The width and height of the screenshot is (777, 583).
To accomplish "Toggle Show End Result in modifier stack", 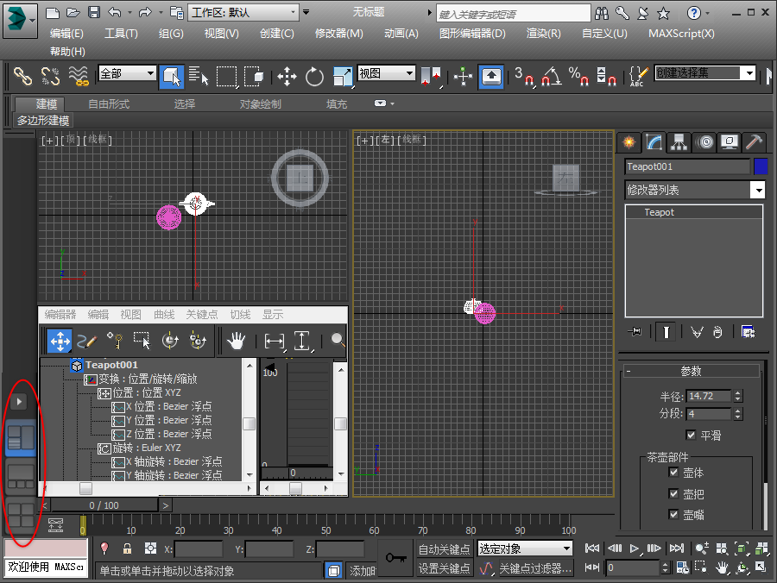I will pyautogui.click(x=666, y=331).
